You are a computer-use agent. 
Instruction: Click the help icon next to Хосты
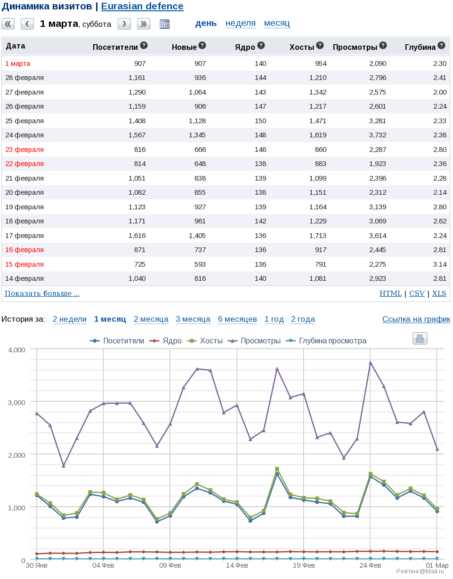(320, 46)
